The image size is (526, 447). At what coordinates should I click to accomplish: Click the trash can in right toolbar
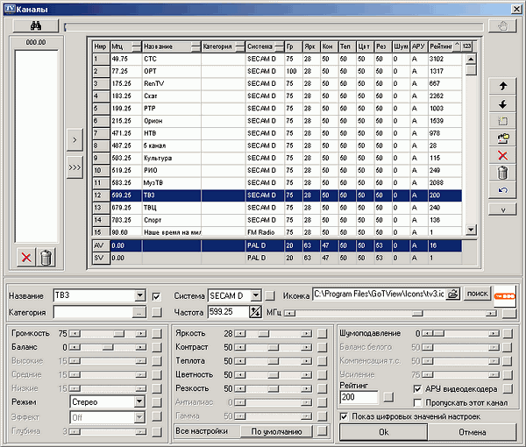[x=502, y=172]
